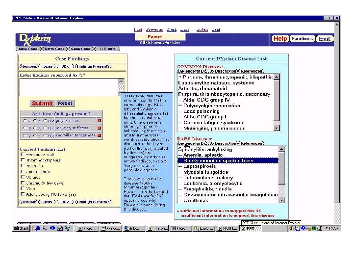Follow the Next slide link
The image size is (353, 265).
click(x=172, y=29)
